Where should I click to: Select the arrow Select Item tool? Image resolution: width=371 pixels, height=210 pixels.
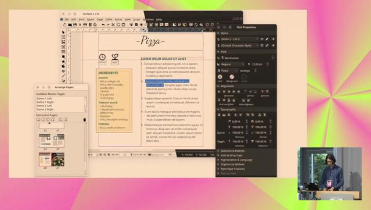63,32
